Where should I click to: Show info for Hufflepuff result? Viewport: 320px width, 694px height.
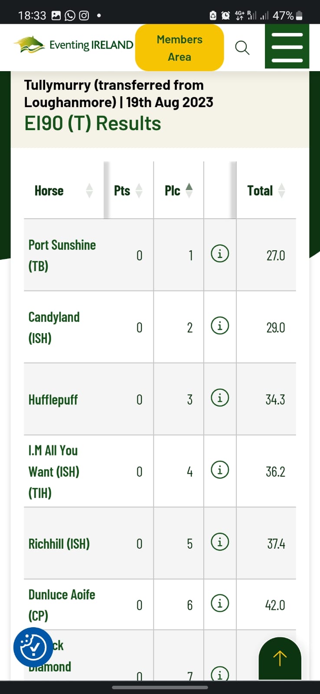click(x=220, y=397)
